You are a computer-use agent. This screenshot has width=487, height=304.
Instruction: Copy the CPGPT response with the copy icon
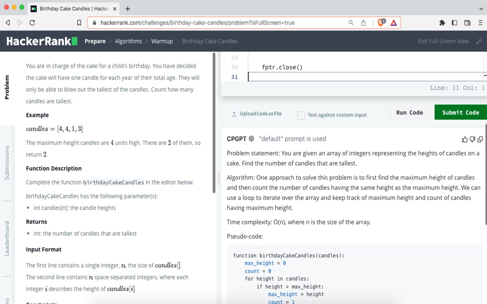click(480, 139)
